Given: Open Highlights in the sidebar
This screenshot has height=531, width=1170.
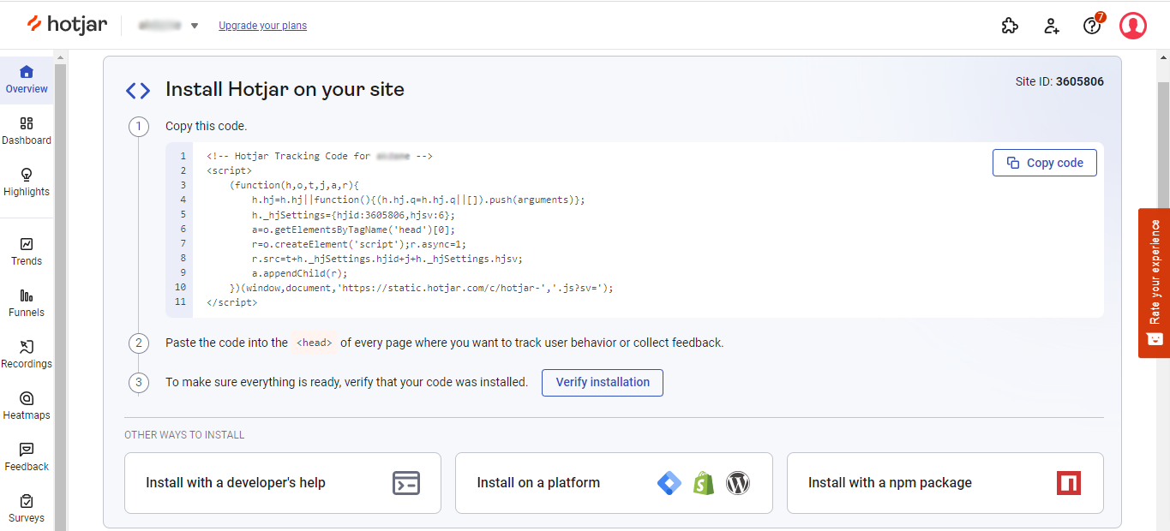Looking at the screenshot, I should coord(27,182).
